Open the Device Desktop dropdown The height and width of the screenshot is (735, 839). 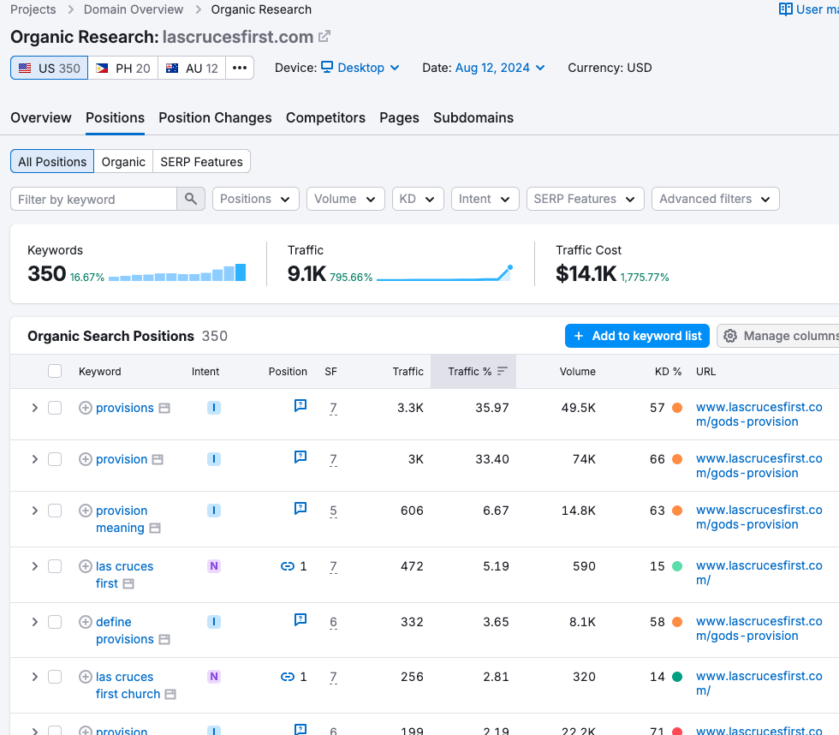(361, 68)
